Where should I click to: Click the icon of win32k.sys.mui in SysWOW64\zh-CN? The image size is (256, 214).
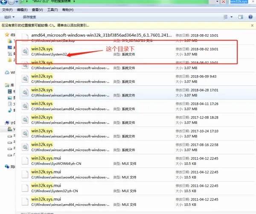(25, 161)
